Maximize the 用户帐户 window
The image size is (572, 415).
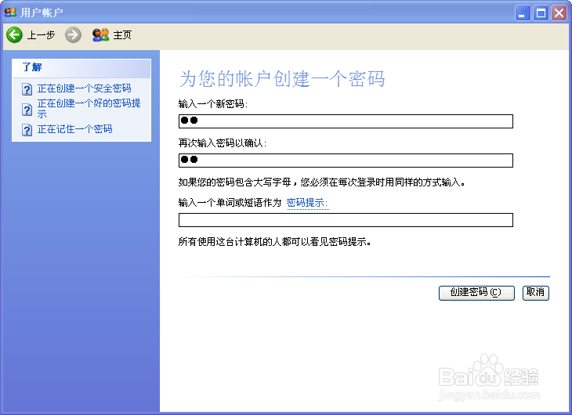[x=541, y=13]
